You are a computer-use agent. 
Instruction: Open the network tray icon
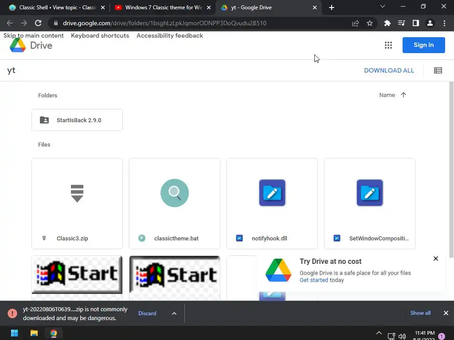point(391,336)
